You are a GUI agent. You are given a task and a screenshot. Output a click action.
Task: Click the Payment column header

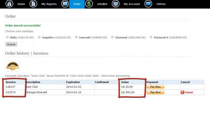[152, 82]
